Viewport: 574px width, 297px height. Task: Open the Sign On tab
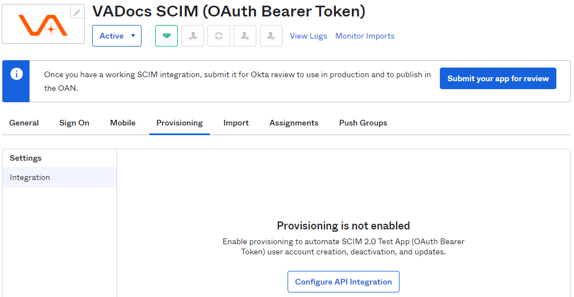coord(74,123)
